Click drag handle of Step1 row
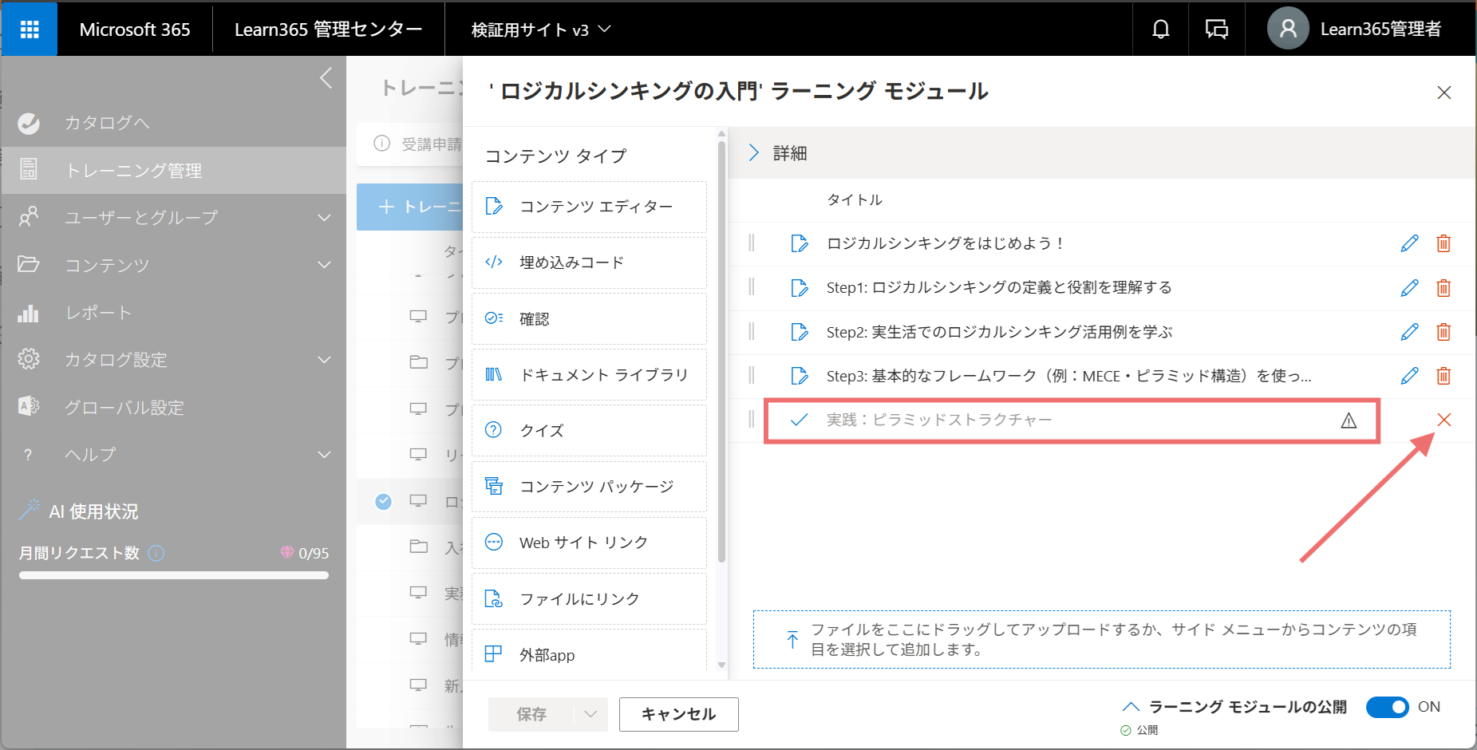Screen dimensions: 1477x750 [x=751, y=287]
